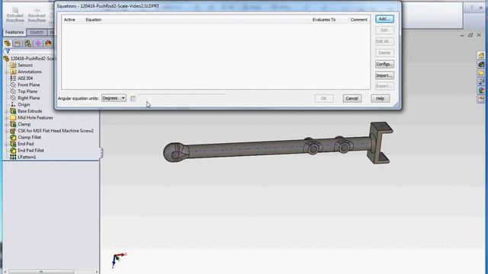This screenshot has width=488, height=274.
Task: Open the ConfigurationManager tab icon
Action: [27, 43]
